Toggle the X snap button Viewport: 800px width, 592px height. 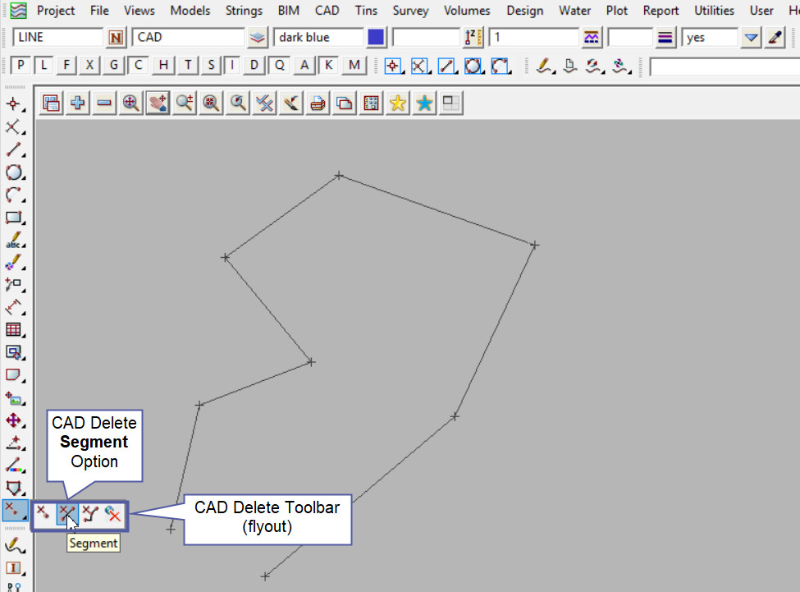[89, 66]
